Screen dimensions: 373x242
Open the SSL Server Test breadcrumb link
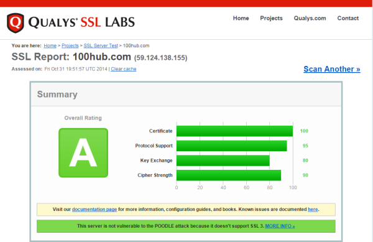[101, 45]
